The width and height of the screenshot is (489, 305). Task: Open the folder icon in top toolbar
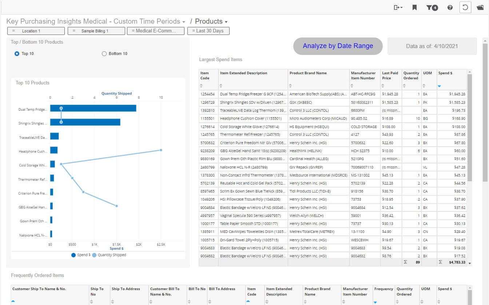[x=480, y=8]
